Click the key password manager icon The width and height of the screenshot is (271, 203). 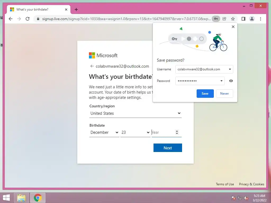pos(216,19)
